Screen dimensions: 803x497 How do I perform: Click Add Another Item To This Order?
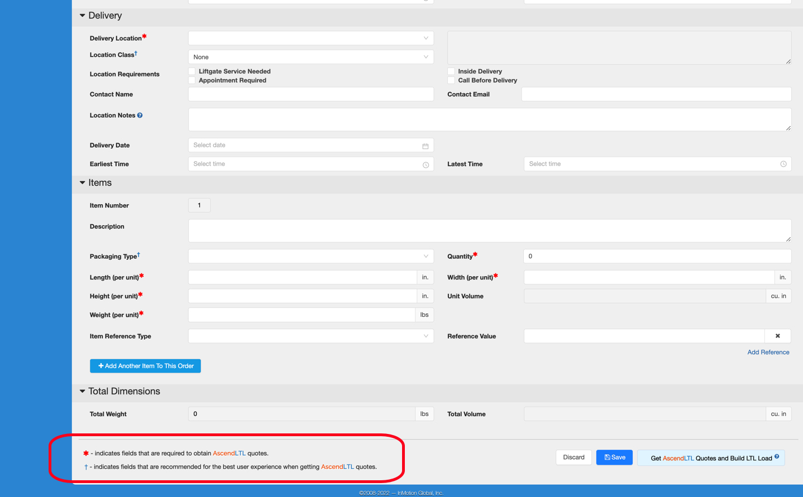click(x=145, y=366)
